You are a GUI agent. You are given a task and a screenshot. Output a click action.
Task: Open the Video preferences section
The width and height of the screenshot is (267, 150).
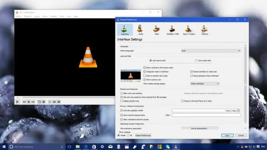pos(156,30)
